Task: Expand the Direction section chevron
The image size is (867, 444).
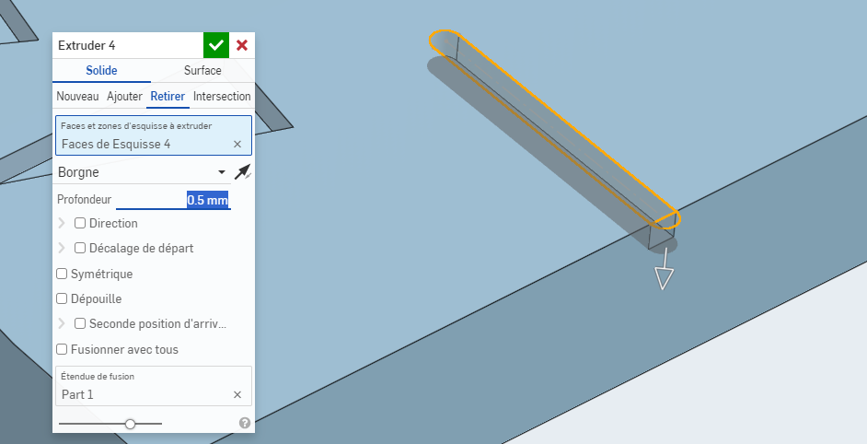Action: tap(62, 223)
